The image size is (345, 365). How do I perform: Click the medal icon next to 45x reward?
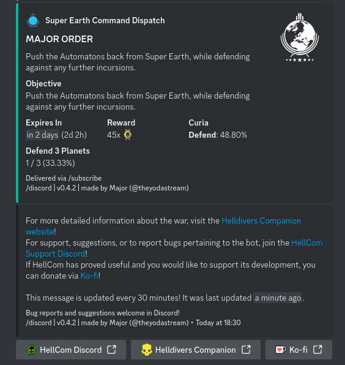coord(128,135)
